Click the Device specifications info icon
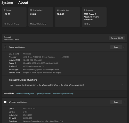129x123 pixels. (x=5, y=47)
